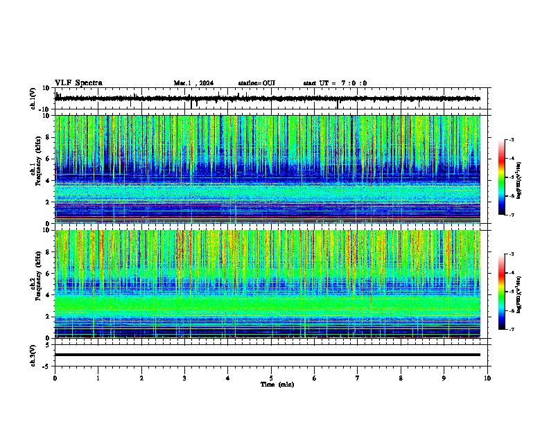549x424 pixels.
Task: Click the ch.1 spectrogram panel
Action: tap(268, 169)
